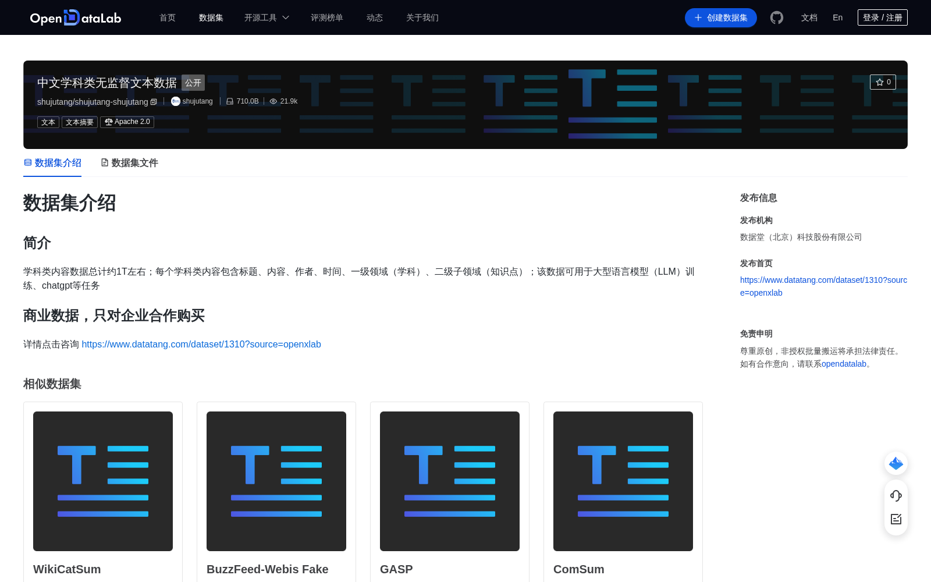Viewport: 931px width, 582px height.
Task: Open 数据集 in the top navigation
Action: [x=211, y=17]
